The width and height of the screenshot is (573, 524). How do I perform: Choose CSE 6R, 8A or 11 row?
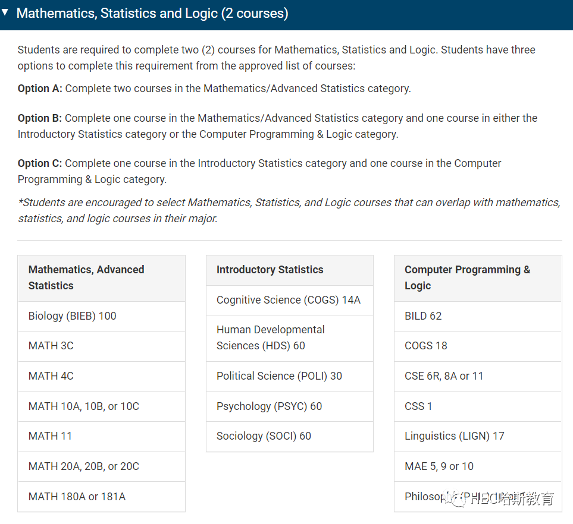point(478,376)
